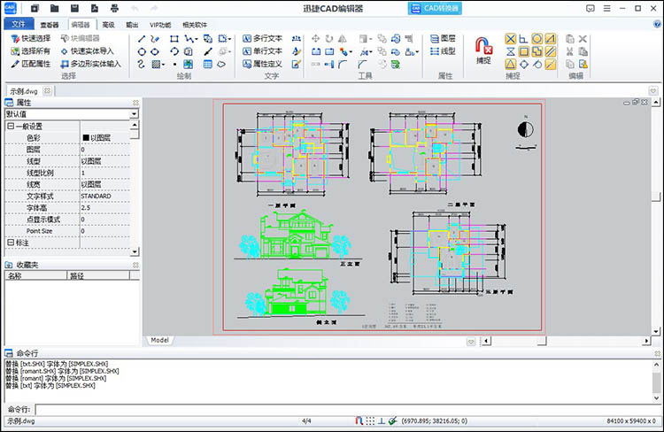Click the 命令行 input field
This screenshot has height=432, width=664.
click(347, 410)
